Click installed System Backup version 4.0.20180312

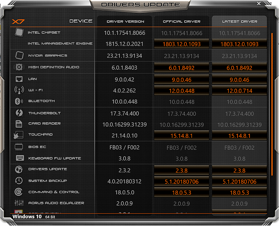pos(124,181)
